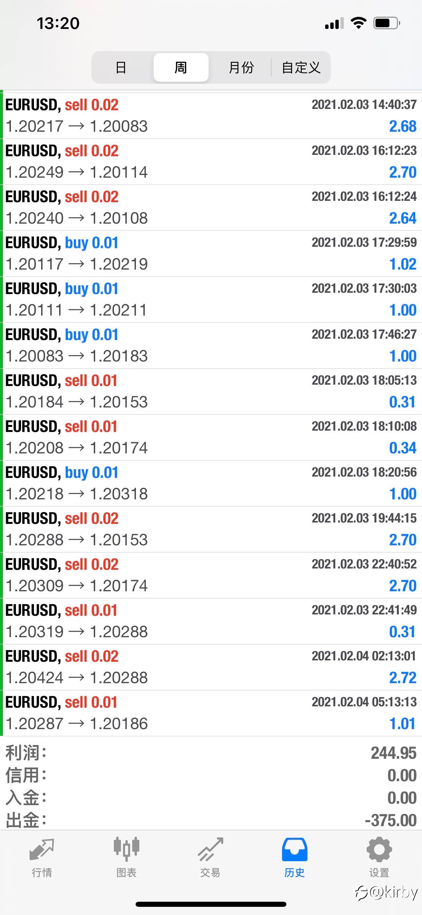Choose the 自定义 custom period
Screen dimensions: 422x915
point(301,67)
